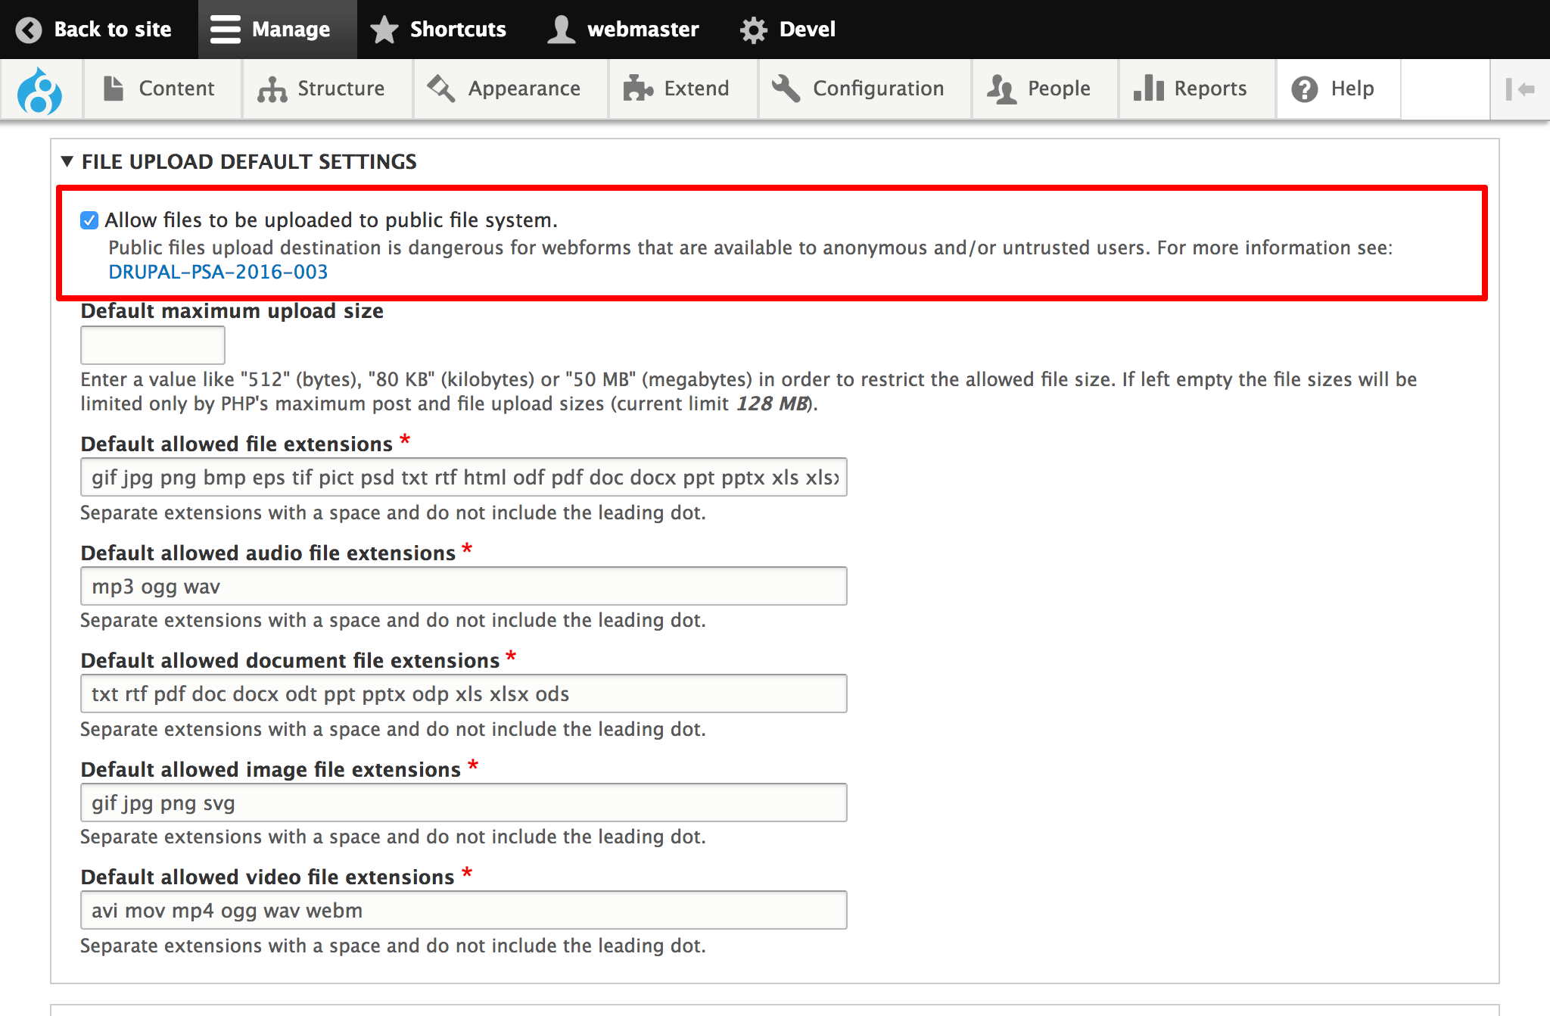Click the People users icon

[x=1001, y=89]
